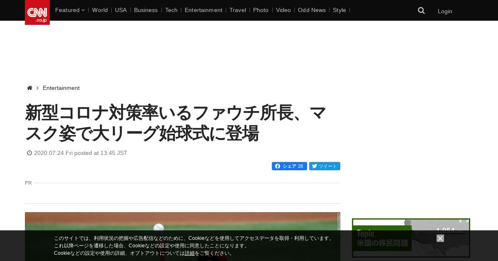Open the article baseball photo
Image resolution: width=498 pixels, height=261 pixels.
(183, 237)
